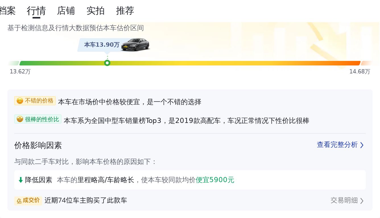Open 交易明细 via its chevron
Image resolution: width=380 pixels, height=218 pixels.
pyautogui.click(x=362, y=201)
